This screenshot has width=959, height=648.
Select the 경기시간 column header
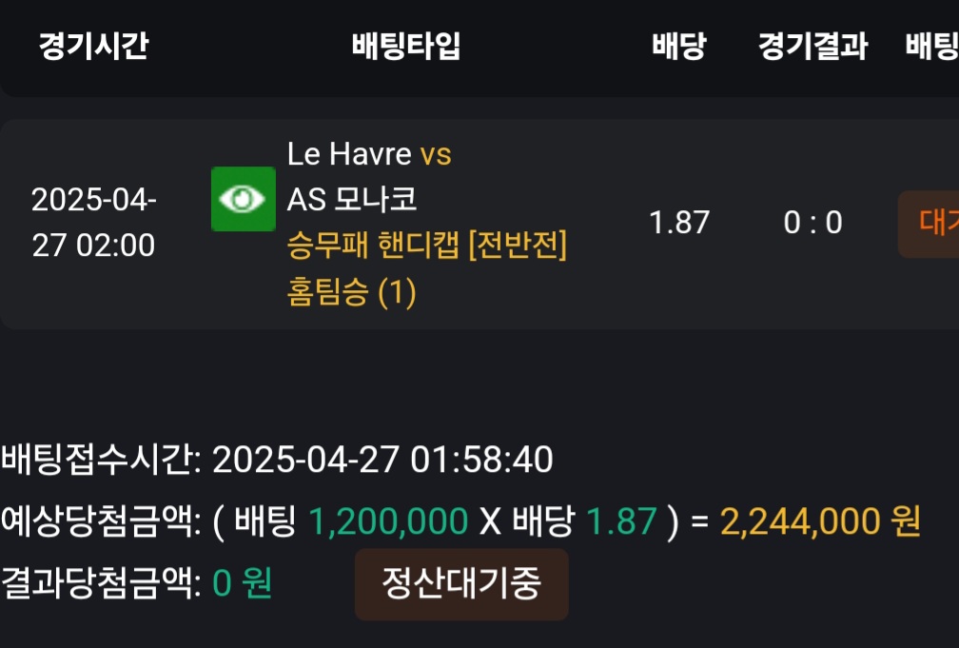[93, 46]
